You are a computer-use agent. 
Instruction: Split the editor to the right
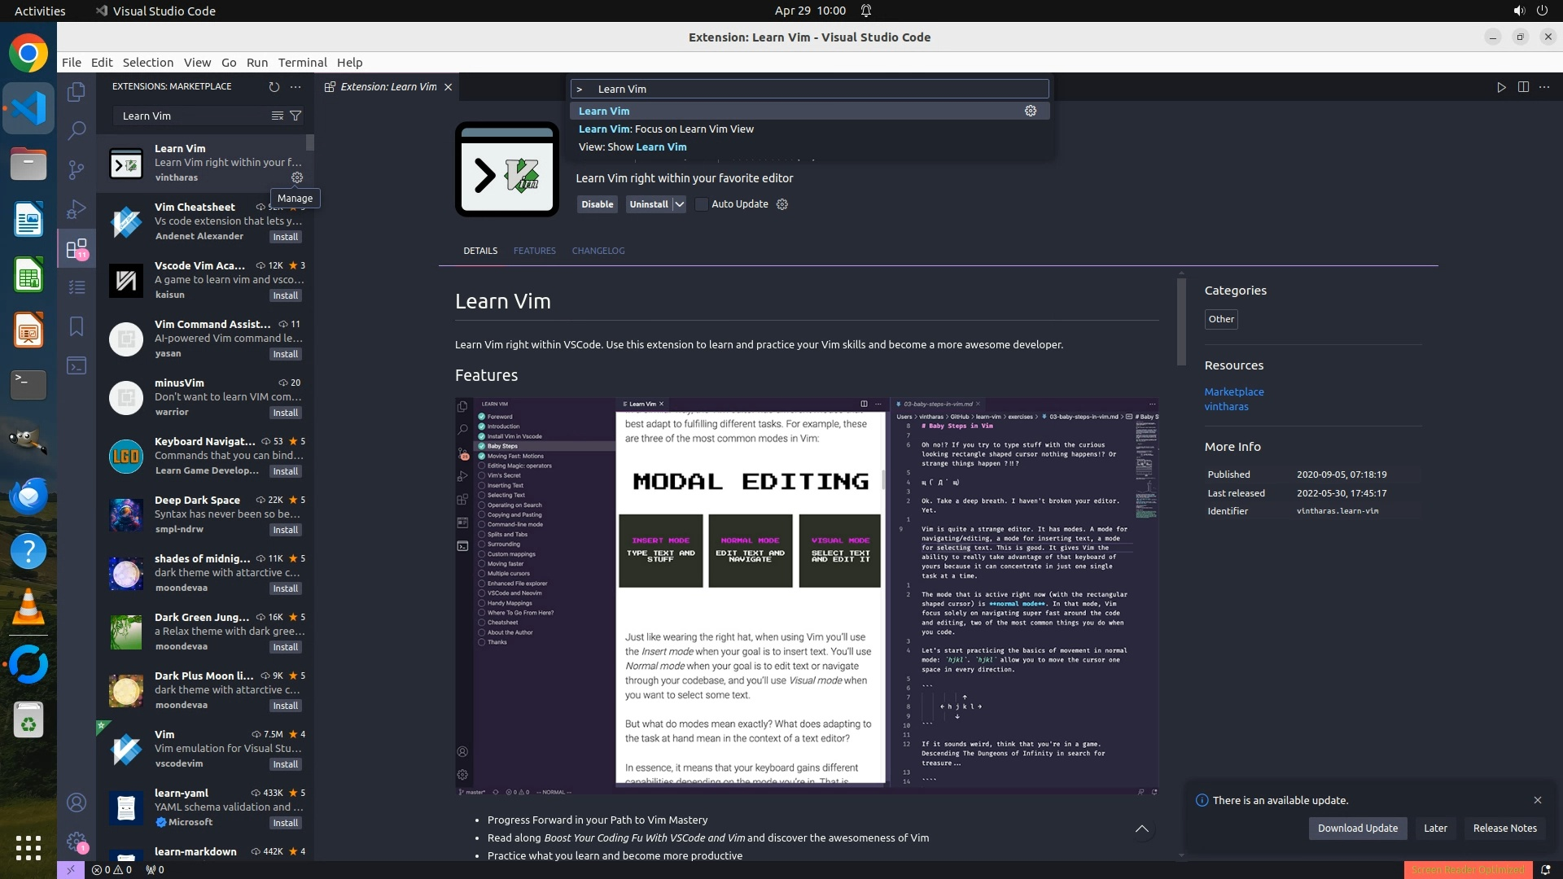1523,87
